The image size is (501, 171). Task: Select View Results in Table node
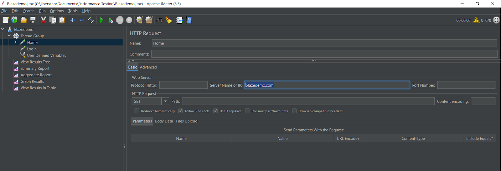38,88
